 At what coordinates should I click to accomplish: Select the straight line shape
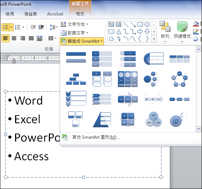coord(126,24)
